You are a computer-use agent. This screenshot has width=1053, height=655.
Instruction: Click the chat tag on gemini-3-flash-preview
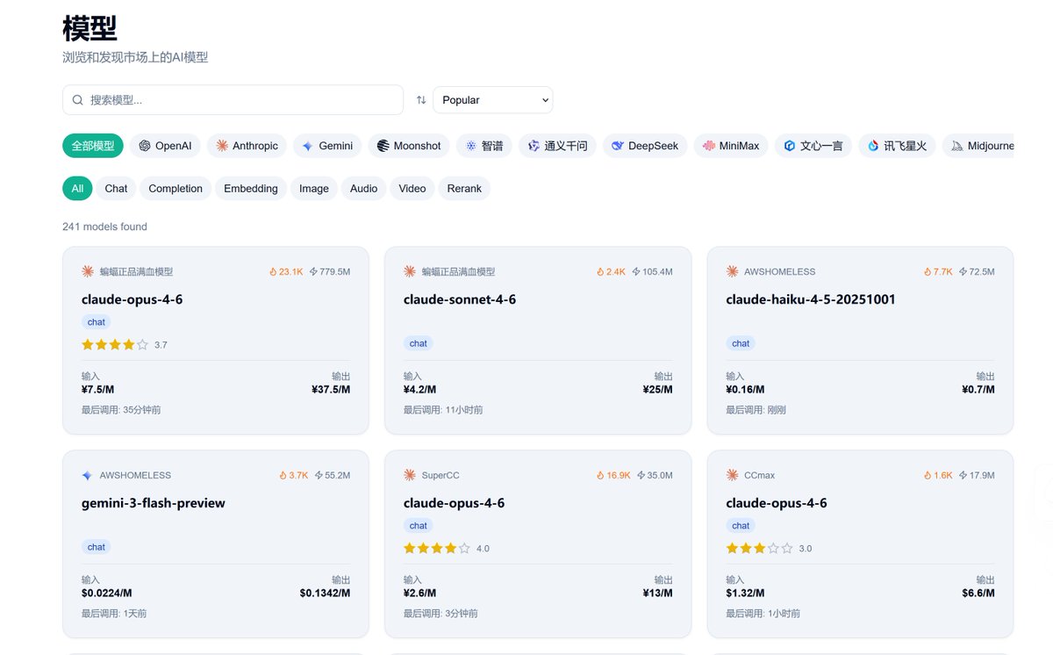(x=97, y=547)
